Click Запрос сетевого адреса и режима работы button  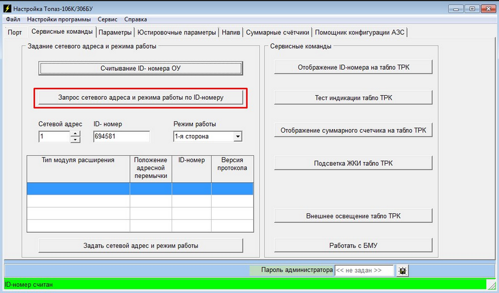pyautogui.click(x=141, y=97)
